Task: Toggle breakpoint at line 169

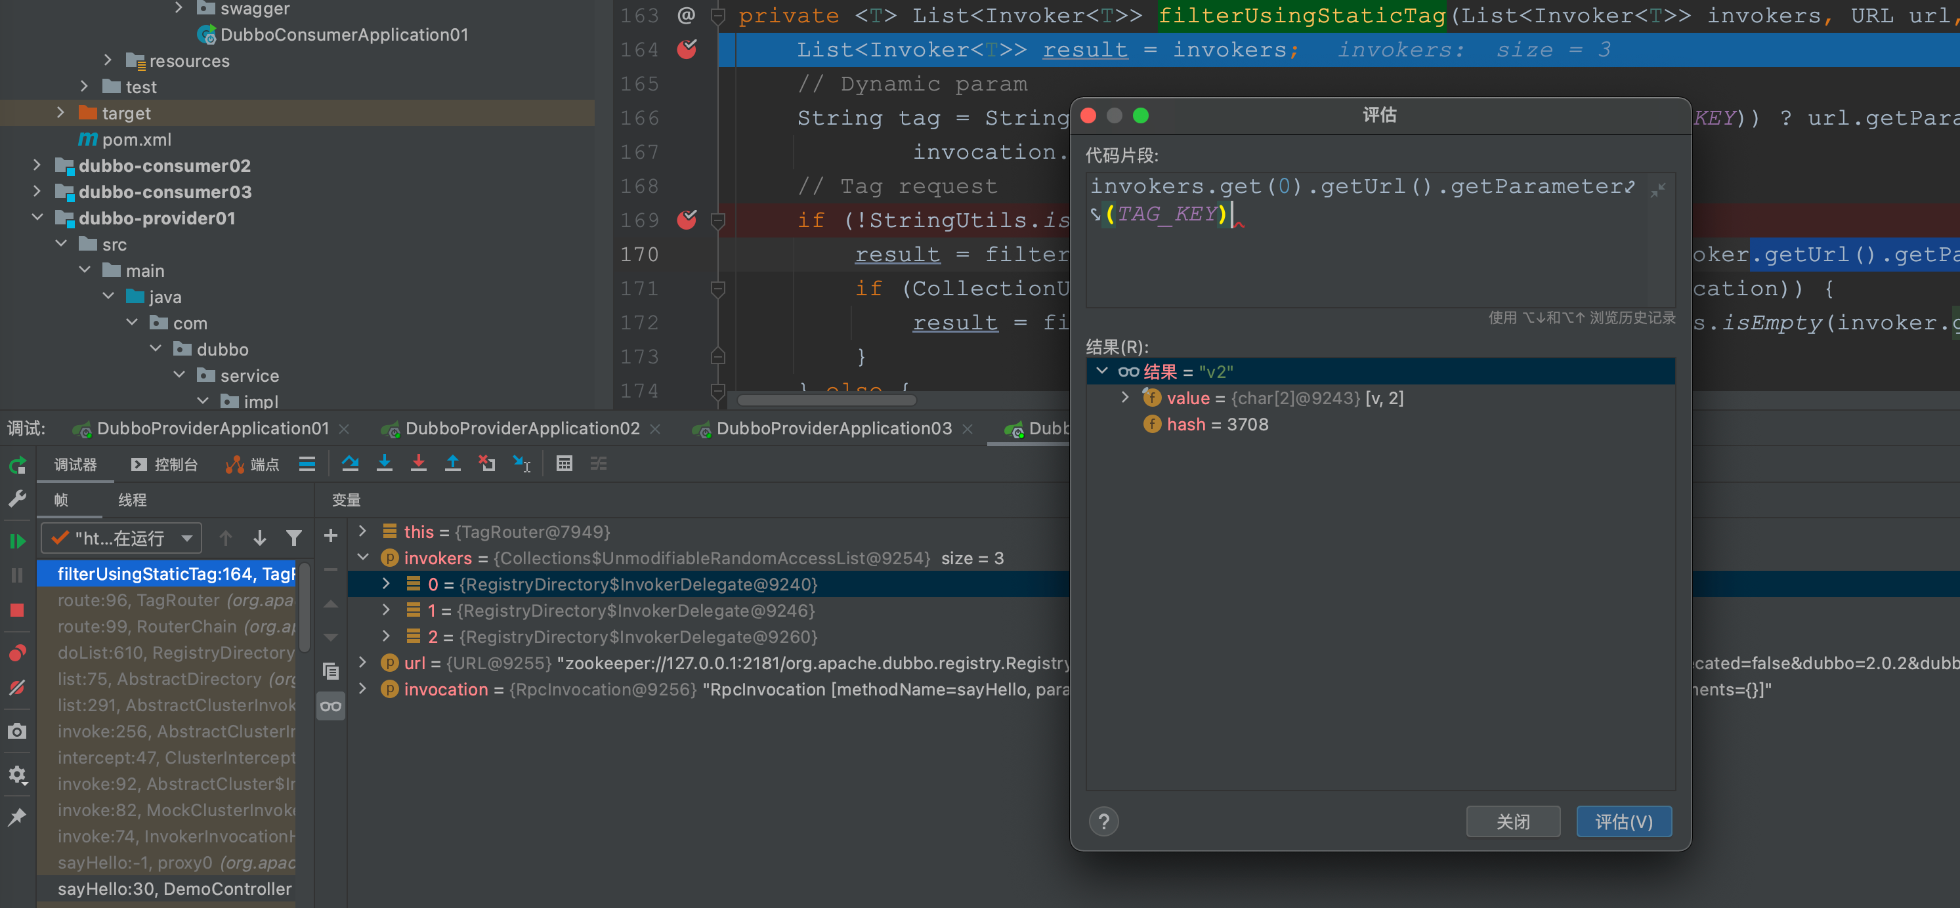Action: (687, 220)
